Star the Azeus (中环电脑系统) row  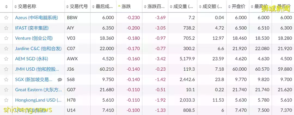6,18
